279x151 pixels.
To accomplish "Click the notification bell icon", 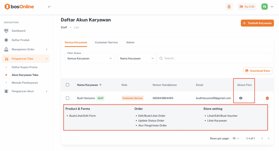I will [x=229, y=7].
